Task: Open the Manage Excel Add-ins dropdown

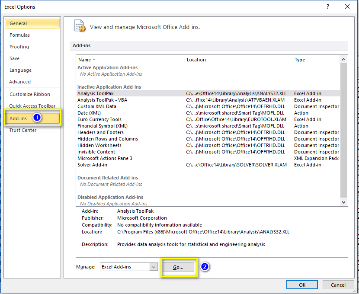Action: pyautogui.click(x=154, y=267)
